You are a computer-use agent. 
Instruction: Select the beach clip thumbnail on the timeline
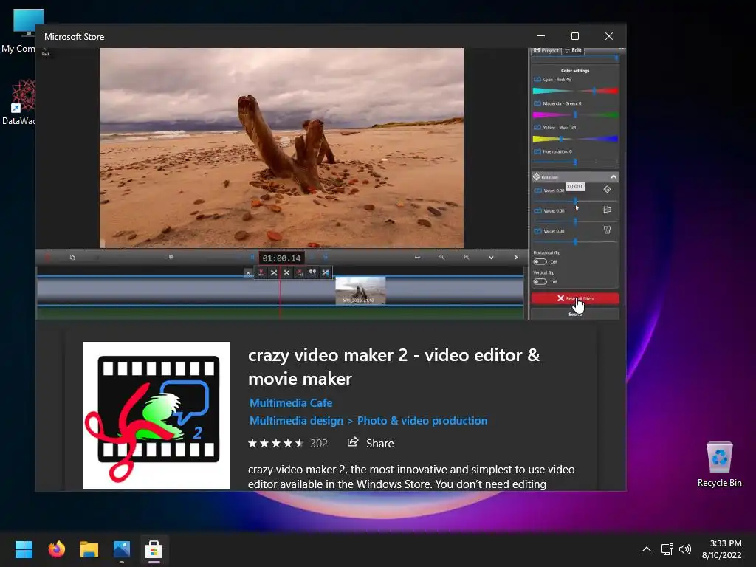(x=360, y=290)
